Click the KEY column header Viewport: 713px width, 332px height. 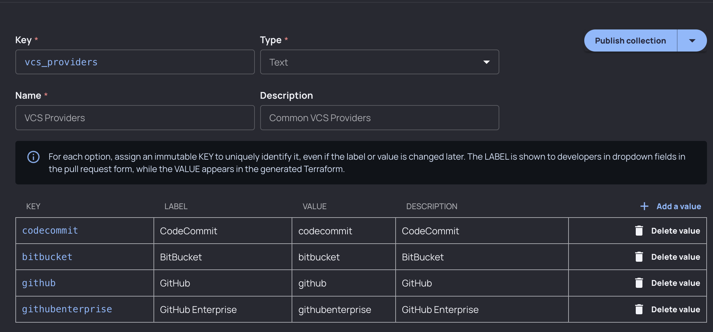(x=33, y=206)
